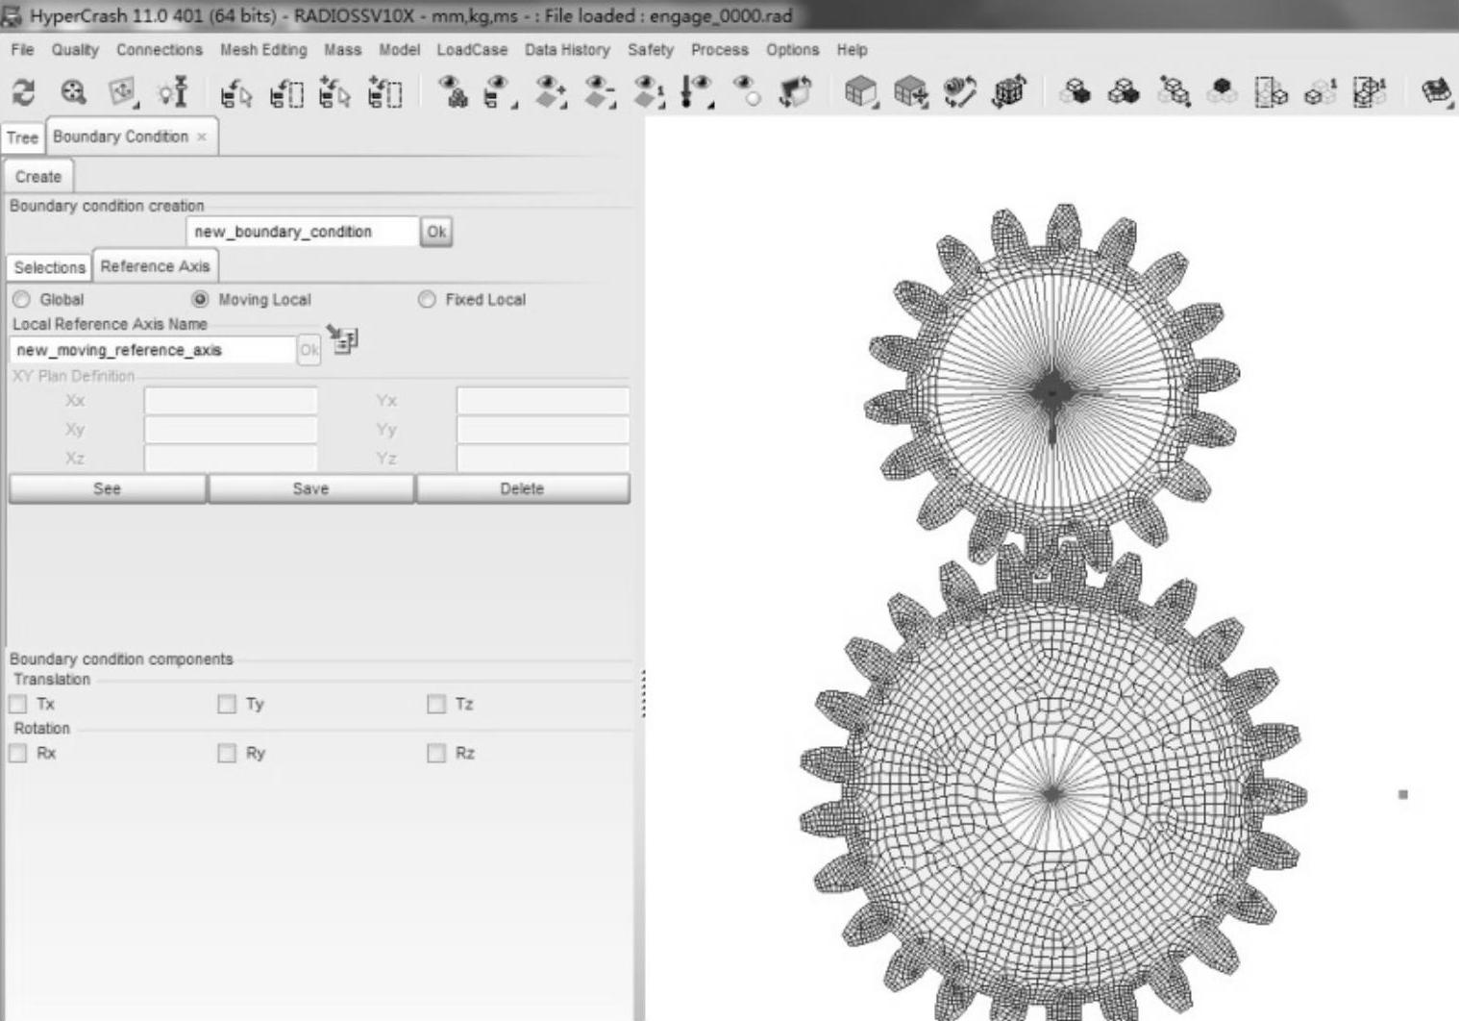Click the light bulb lighting toolbar icon
This screenshot has width=1459, height=1021.
pyautogui.click(x=173, y=92)
